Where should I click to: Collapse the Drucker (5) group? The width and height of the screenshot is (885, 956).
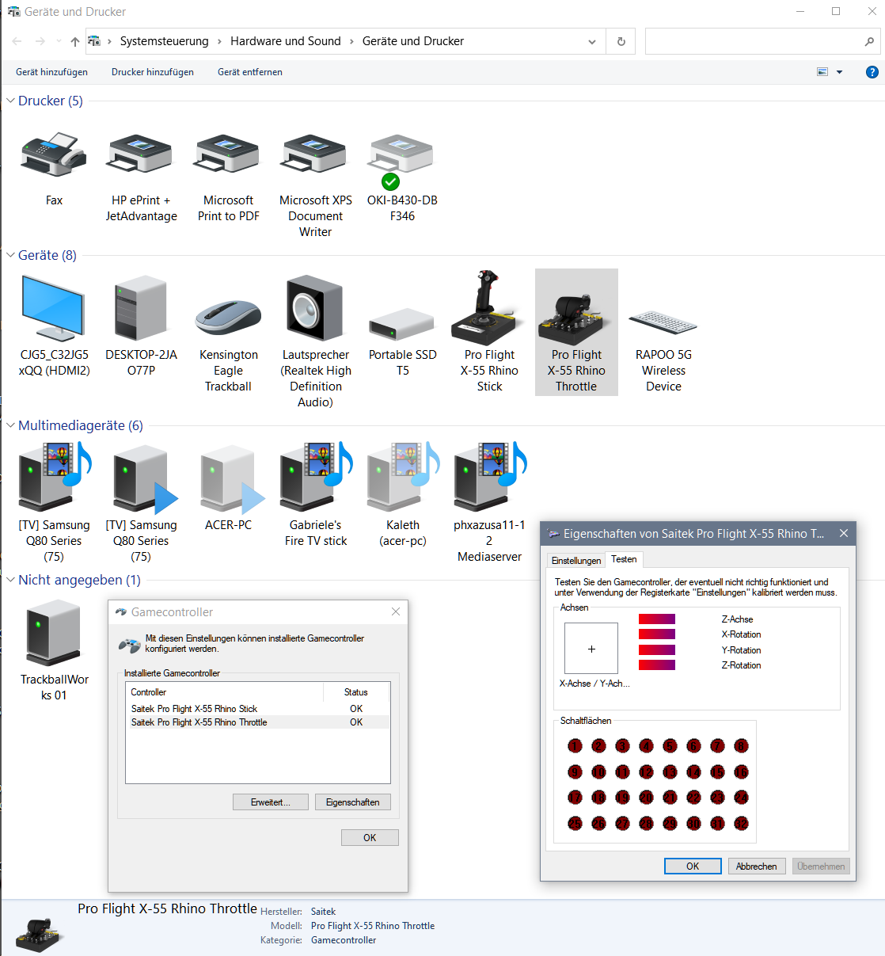coord(10,101)
